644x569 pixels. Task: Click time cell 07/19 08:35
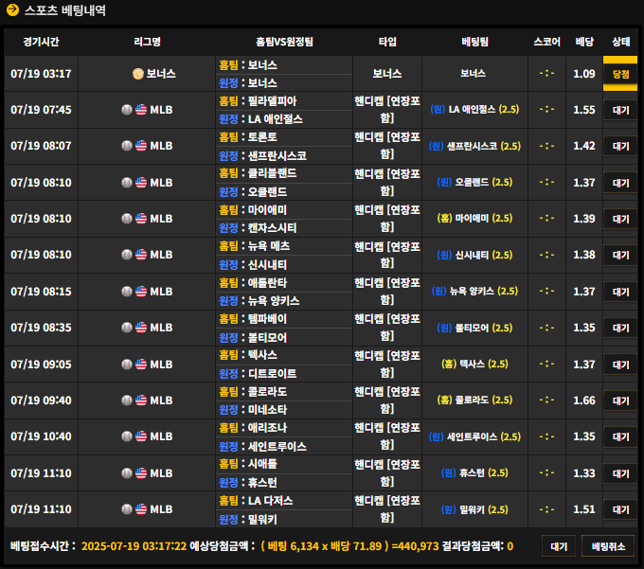41,328
